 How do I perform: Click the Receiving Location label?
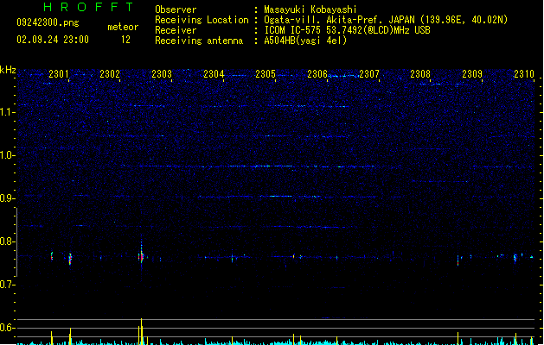pos(202,20)
